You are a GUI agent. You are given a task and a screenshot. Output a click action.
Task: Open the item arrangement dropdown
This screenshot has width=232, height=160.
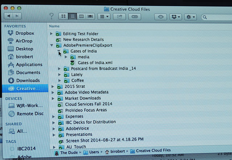[104, 17]
